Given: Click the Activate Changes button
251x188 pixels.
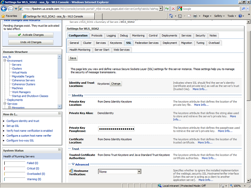Looking at the screenshot, I should click(x=31, y=35).
